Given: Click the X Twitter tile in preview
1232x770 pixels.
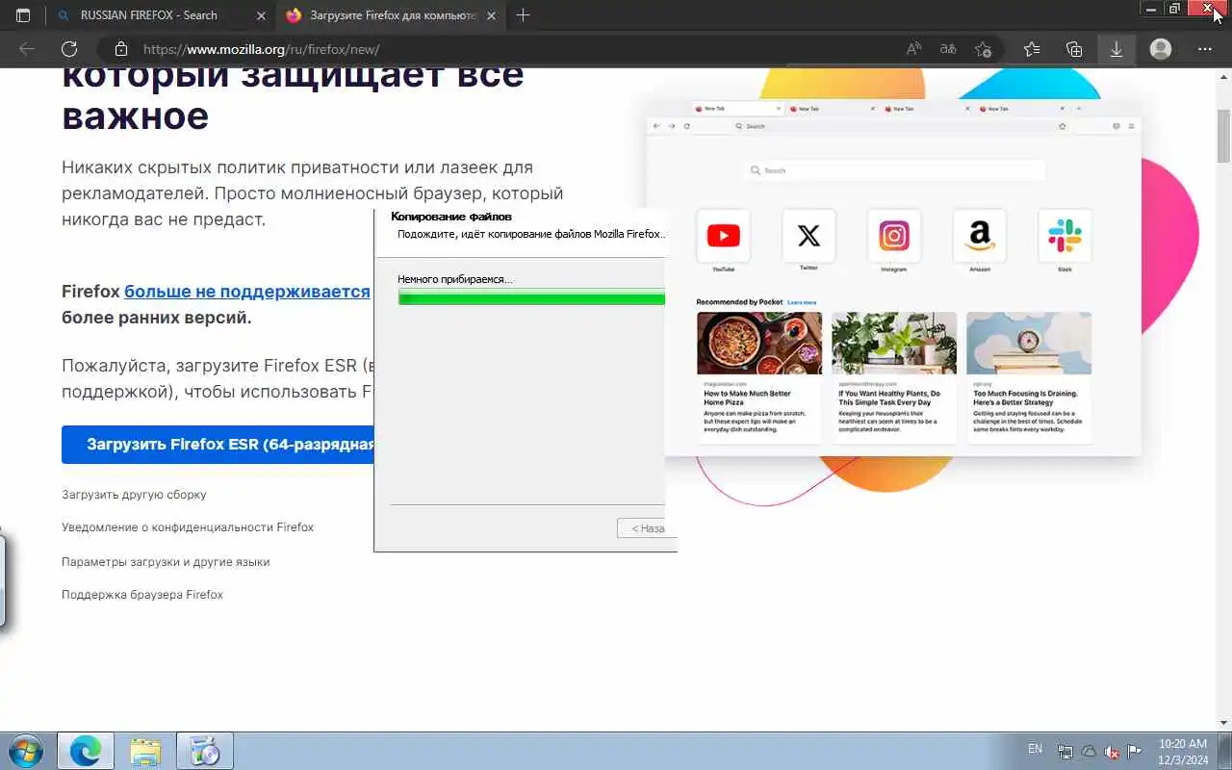Looking at the screenshot, I should [x=808, y=236].
